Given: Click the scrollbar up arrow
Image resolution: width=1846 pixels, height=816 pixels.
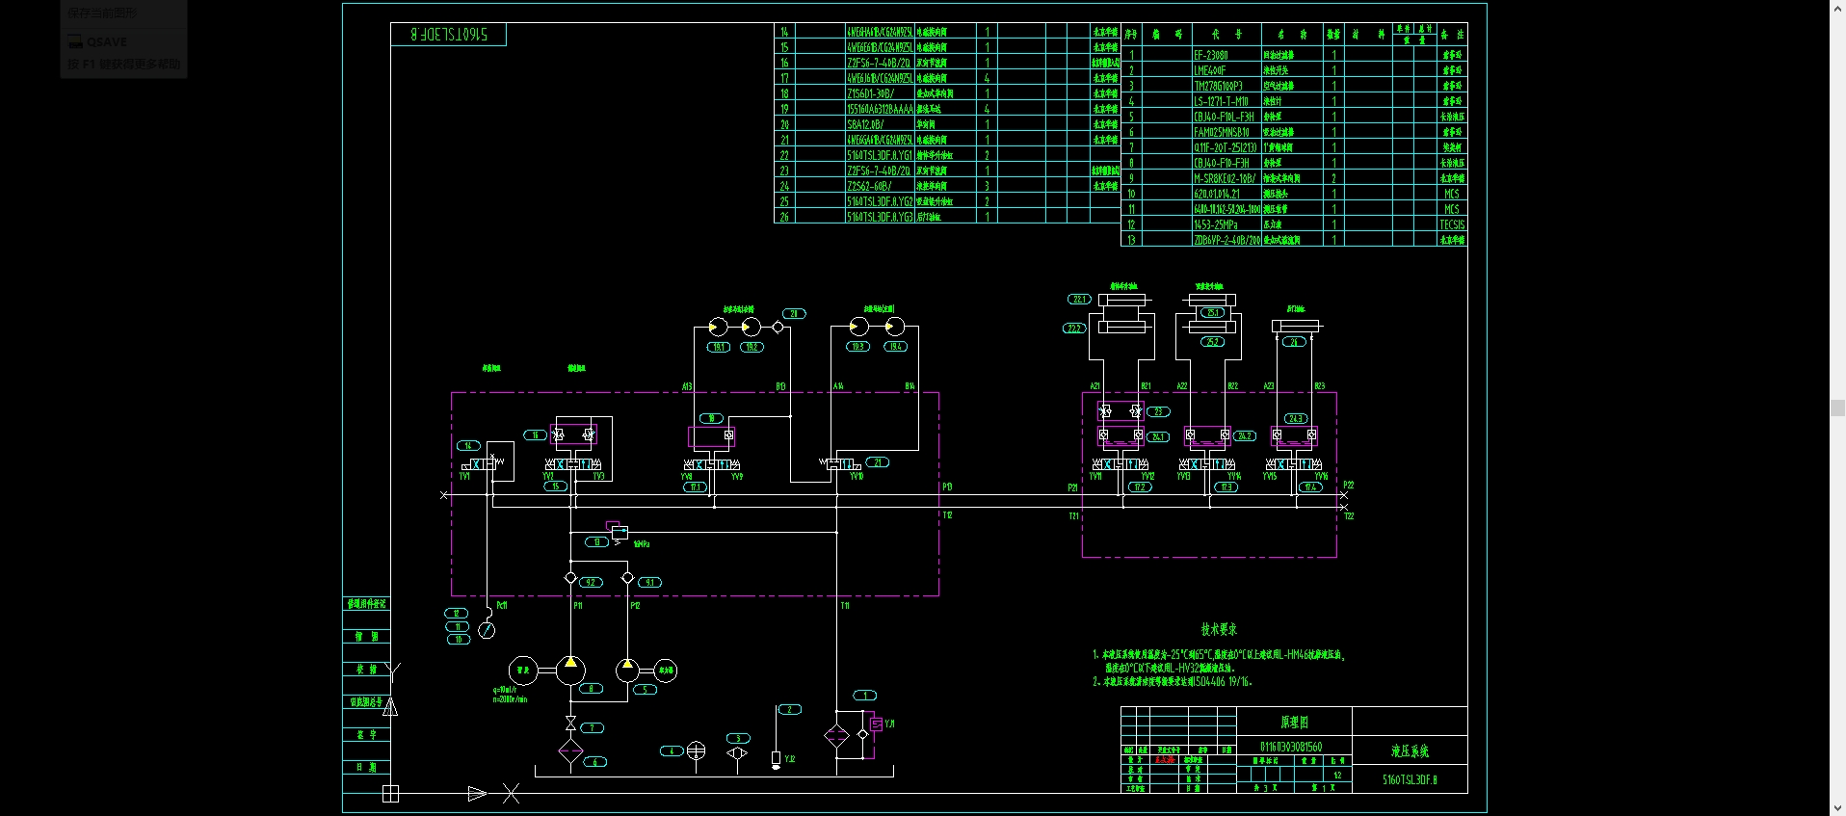Looking at the screenshot, I should coord(1837,8).
